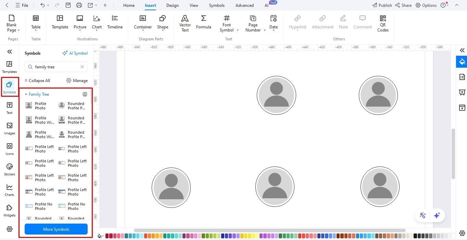Open the Charts sidebar panel
The width and height of the screenshot is (467, 240).
pos(9,190)
